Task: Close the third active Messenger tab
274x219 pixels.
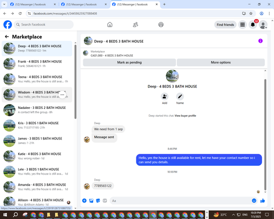Action: pyautogui.click(x=157, y=4)
